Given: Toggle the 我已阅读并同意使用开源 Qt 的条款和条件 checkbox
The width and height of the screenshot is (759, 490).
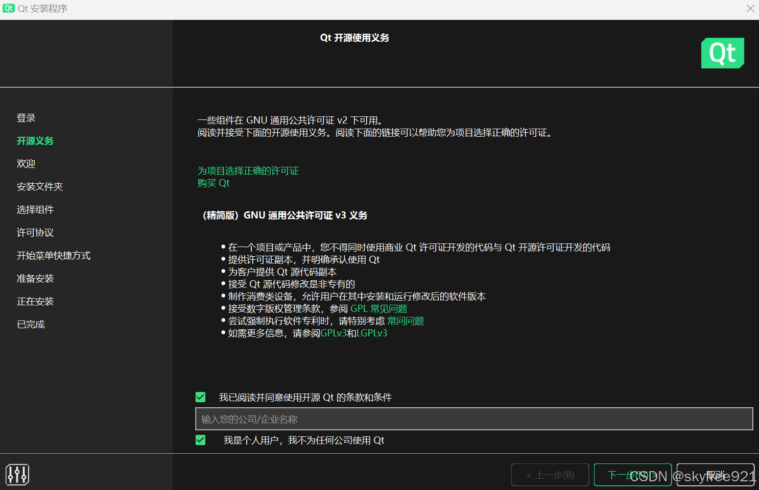Looking at the screenshot, I should point(201,397).
